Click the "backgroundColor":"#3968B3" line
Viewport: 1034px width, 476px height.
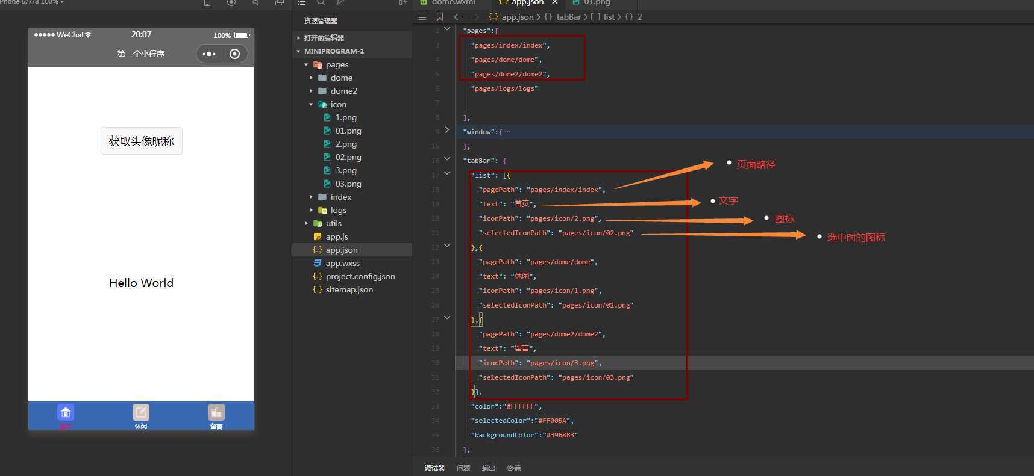coord(524,435)
